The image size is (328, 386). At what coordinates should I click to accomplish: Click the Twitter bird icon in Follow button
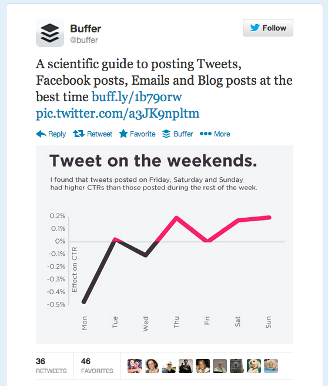[x=255, y=28]
